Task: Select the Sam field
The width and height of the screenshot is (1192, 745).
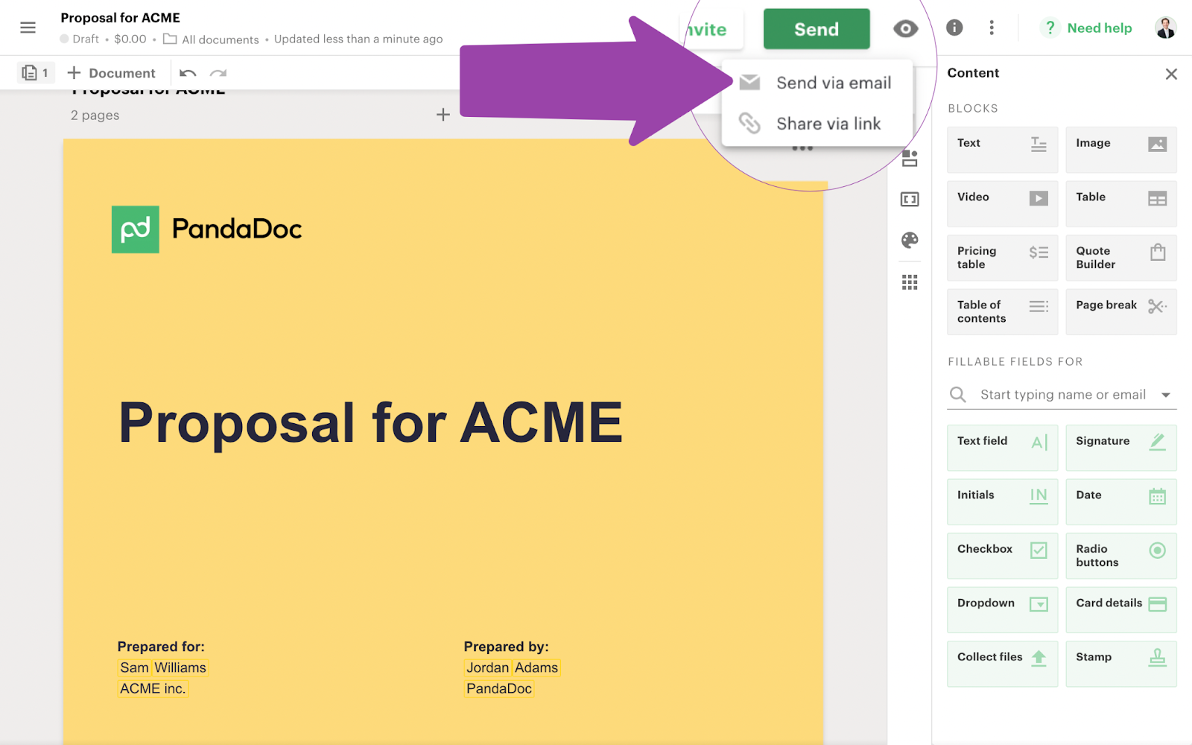Action: [x=135, y=668]
